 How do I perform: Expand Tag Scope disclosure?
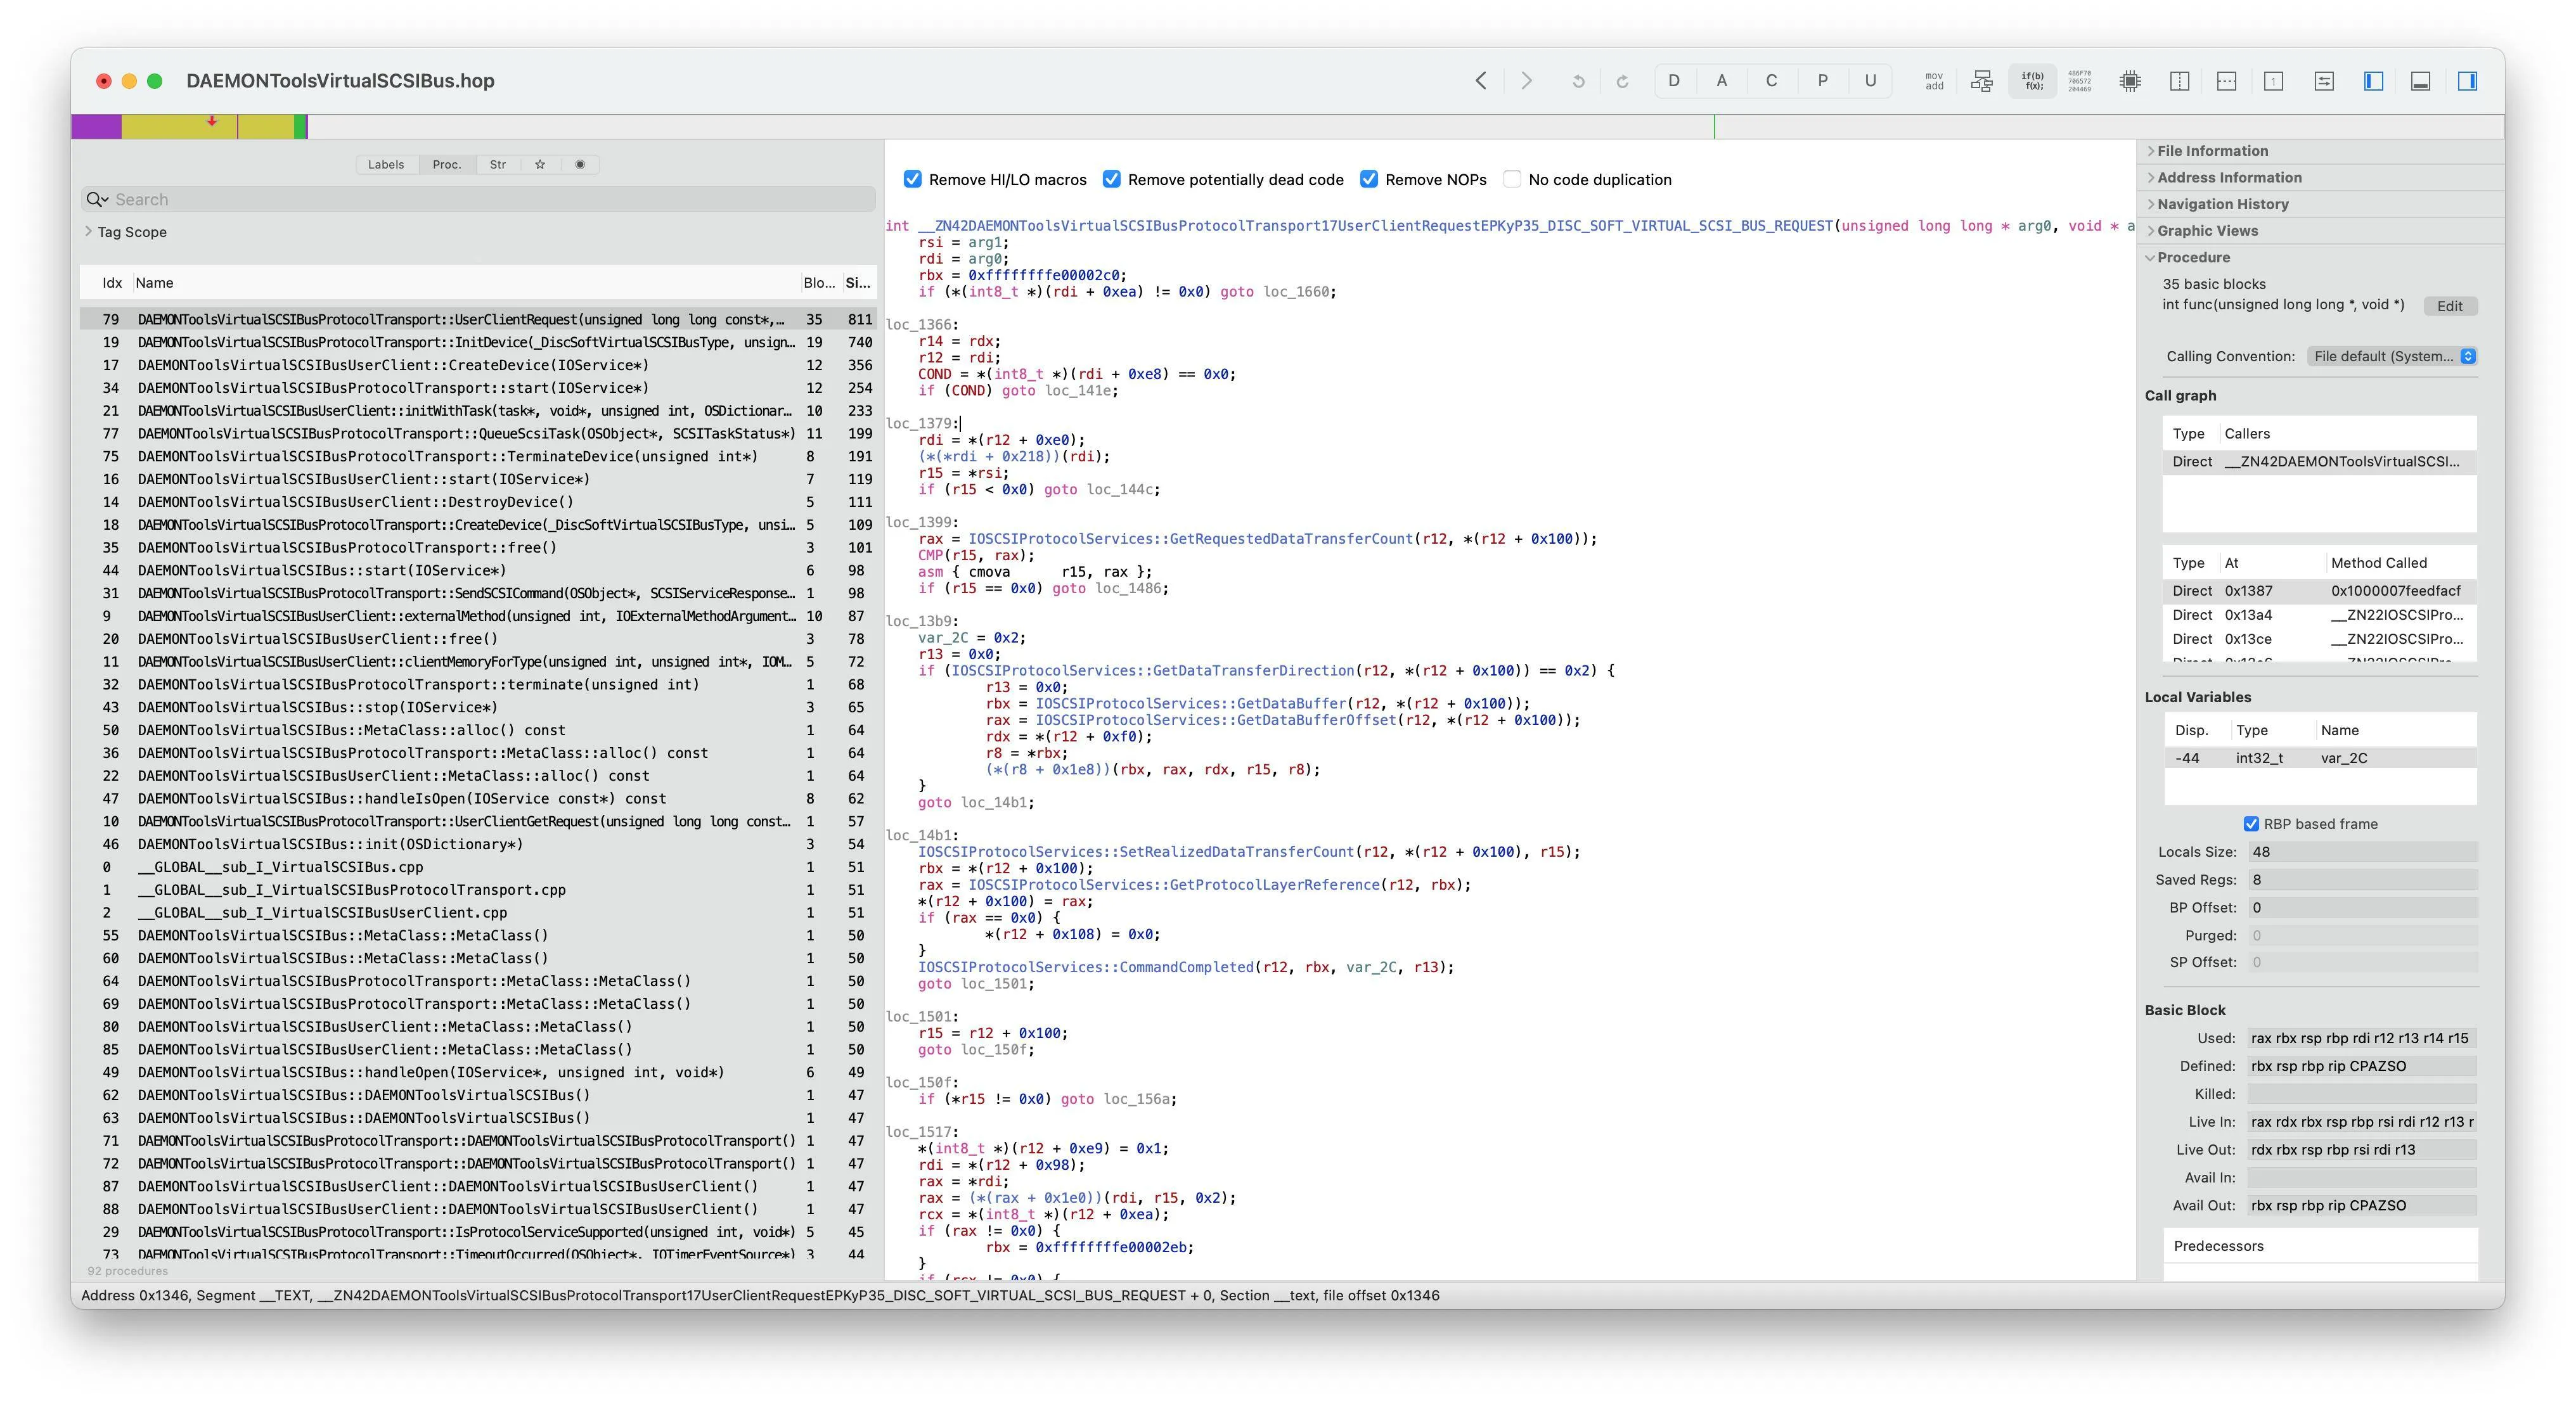89,232
